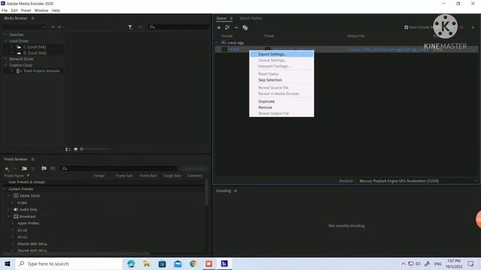Start the queue with the green play button

click(x=473, y=28)
